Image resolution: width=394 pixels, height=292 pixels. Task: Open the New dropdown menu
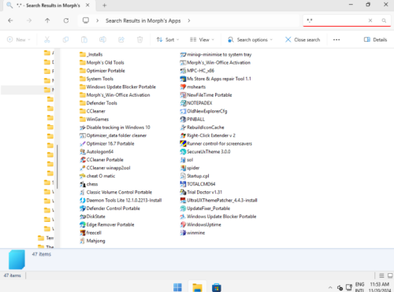coord(19,39)
